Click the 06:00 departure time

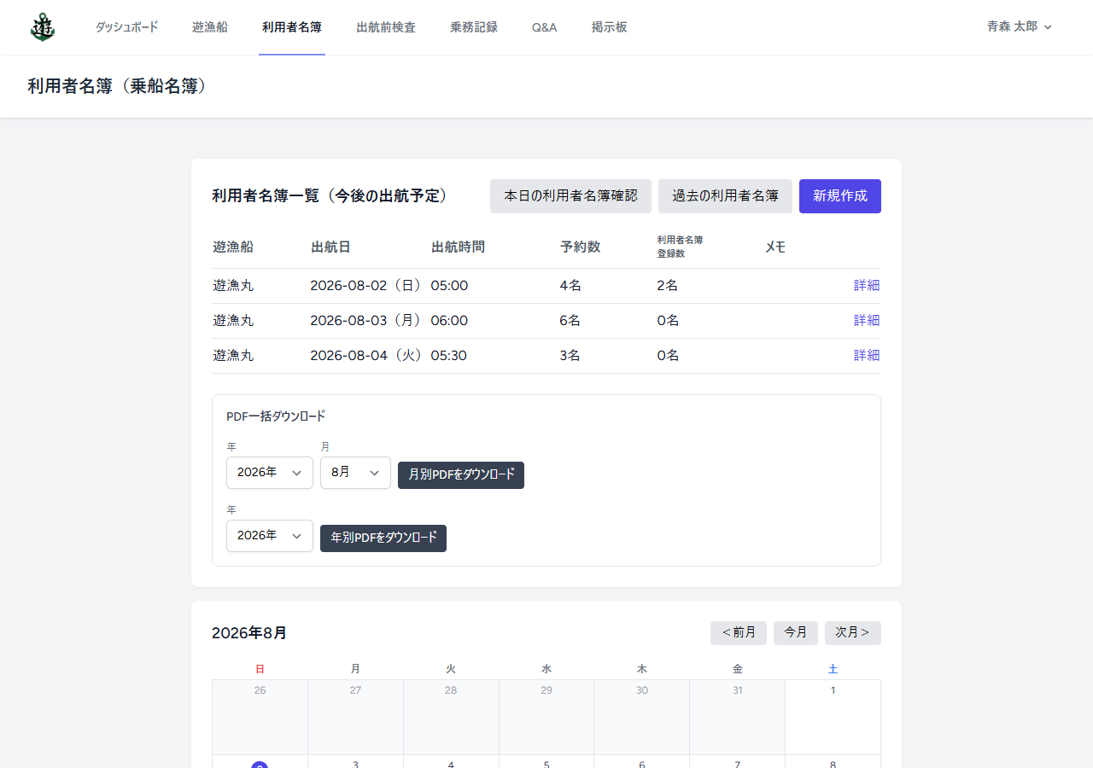pos(449,321)
